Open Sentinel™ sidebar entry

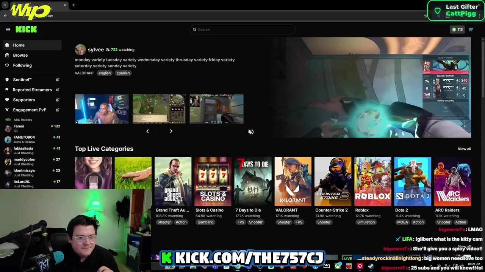coord(32,80)
